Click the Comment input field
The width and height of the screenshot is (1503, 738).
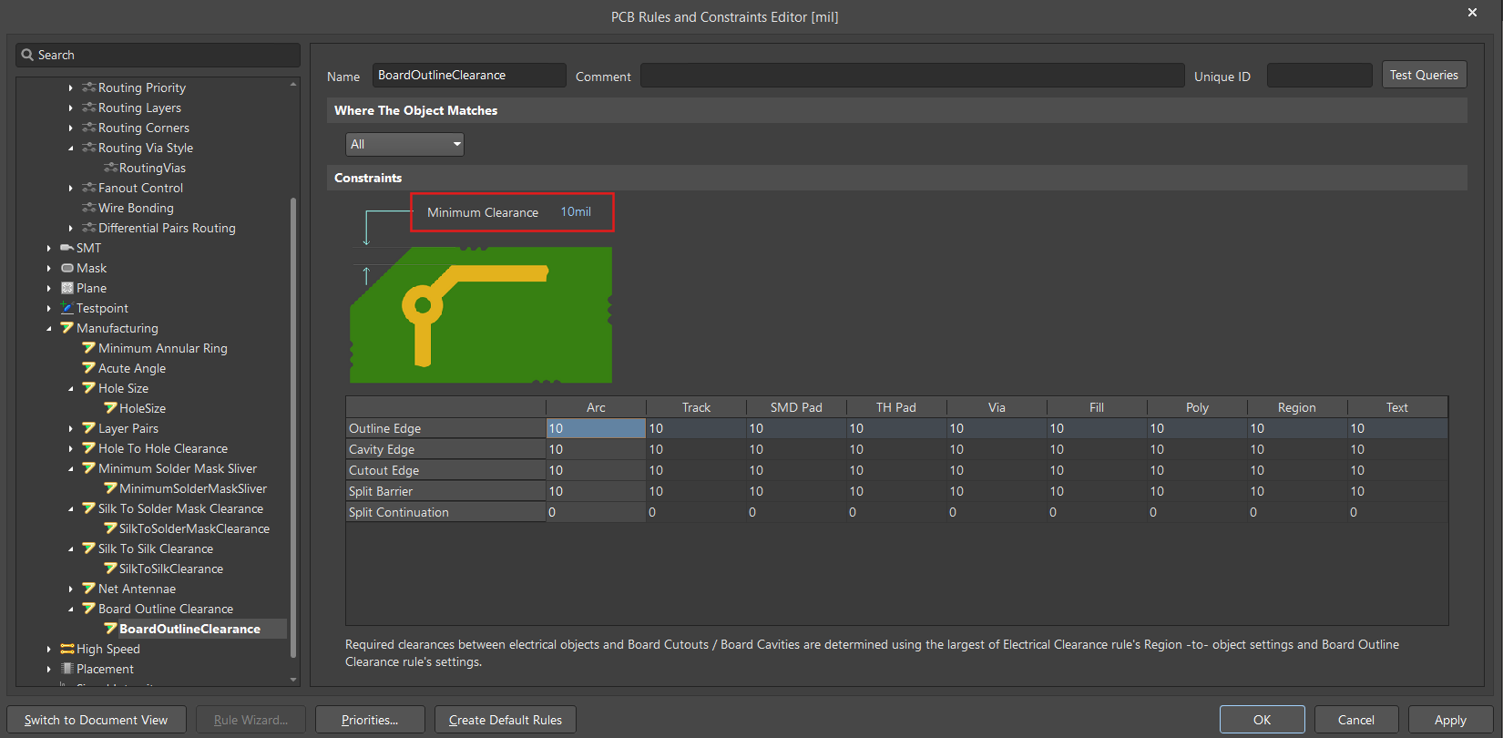[912, 75]
